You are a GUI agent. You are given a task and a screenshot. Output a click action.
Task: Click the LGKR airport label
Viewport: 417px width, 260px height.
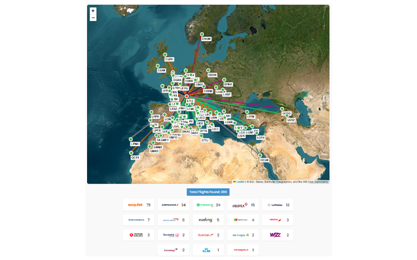pyautogui.click(x=229, y=122)
